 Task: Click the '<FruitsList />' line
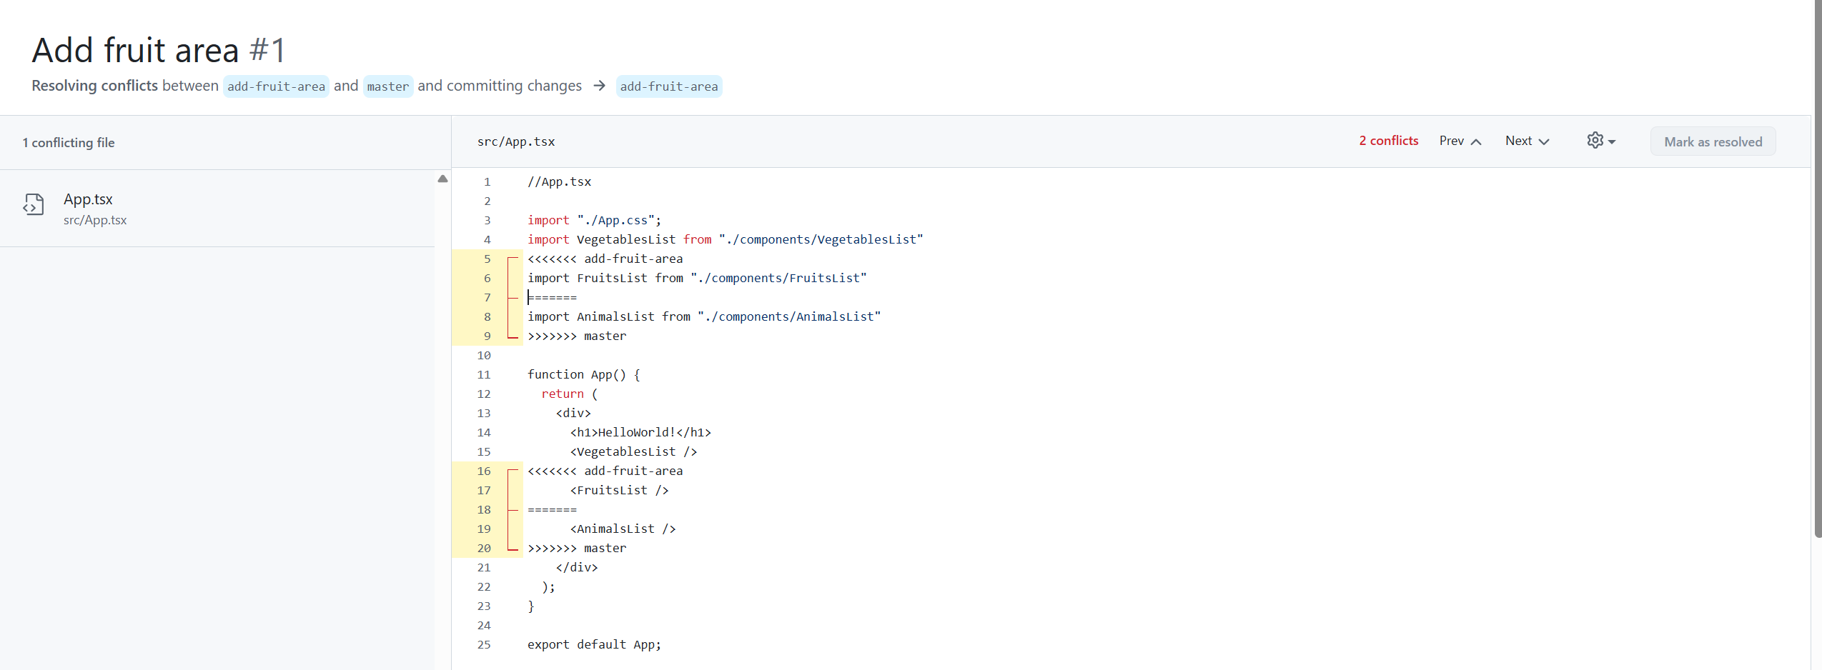click(619, 490)
